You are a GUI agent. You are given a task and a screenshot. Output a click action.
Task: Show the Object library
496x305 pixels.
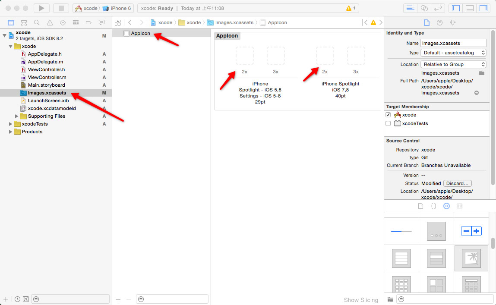[446, 206]
